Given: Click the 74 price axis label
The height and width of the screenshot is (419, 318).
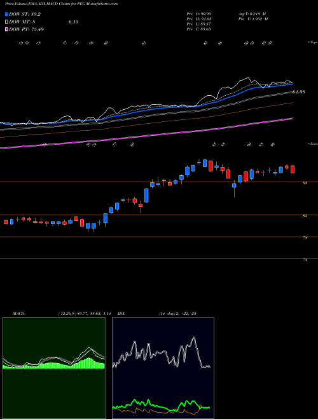Looking at the screenshot, I should (x=305, y=260).
